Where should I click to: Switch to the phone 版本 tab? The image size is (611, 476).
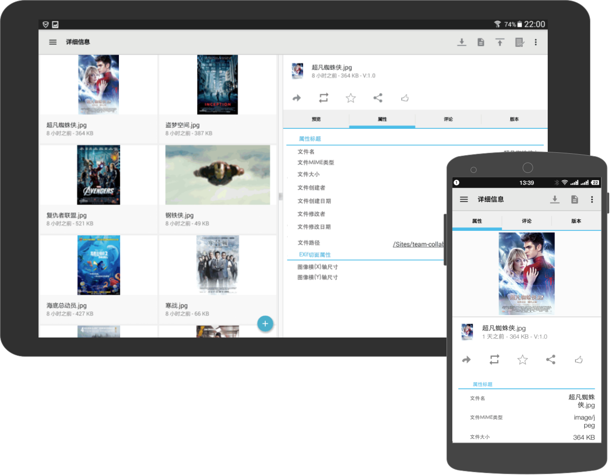576,221
